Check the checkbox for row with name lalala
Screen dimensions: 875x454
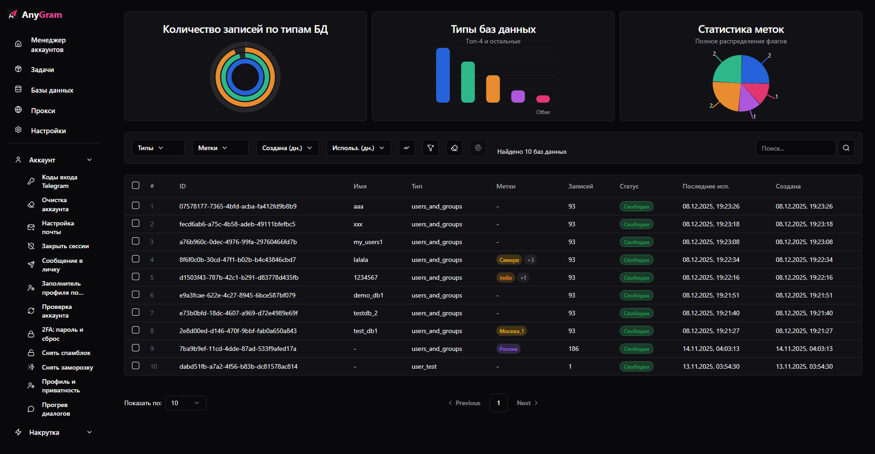(136, 259)
